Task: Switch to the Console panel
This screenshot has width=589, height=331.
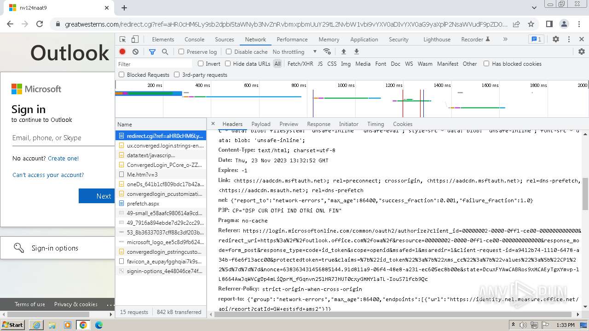Action: 194,40
